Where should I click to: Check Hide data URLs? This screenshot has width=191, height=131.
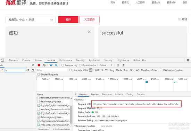click(70, 70)
